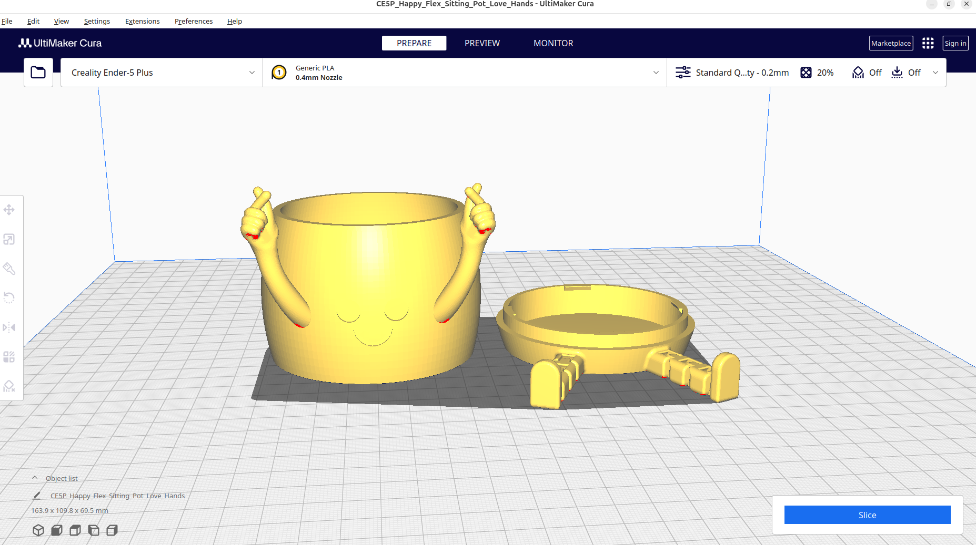Select the Move tool in left toolbar
This screenshot has width=976, height=545.
9,210
